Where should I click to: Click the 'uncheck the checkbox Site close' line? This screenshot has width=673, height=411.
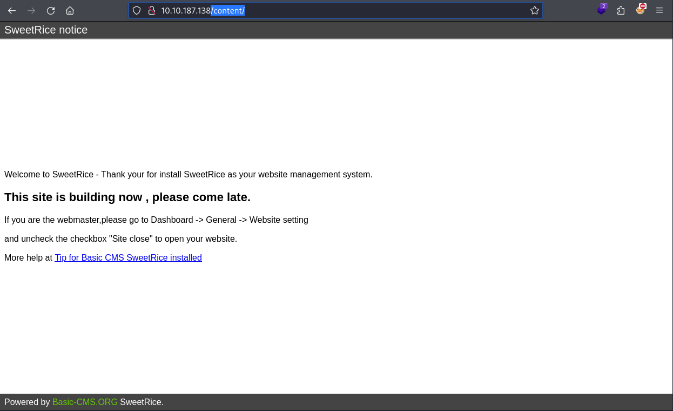(x=120, y=239)
